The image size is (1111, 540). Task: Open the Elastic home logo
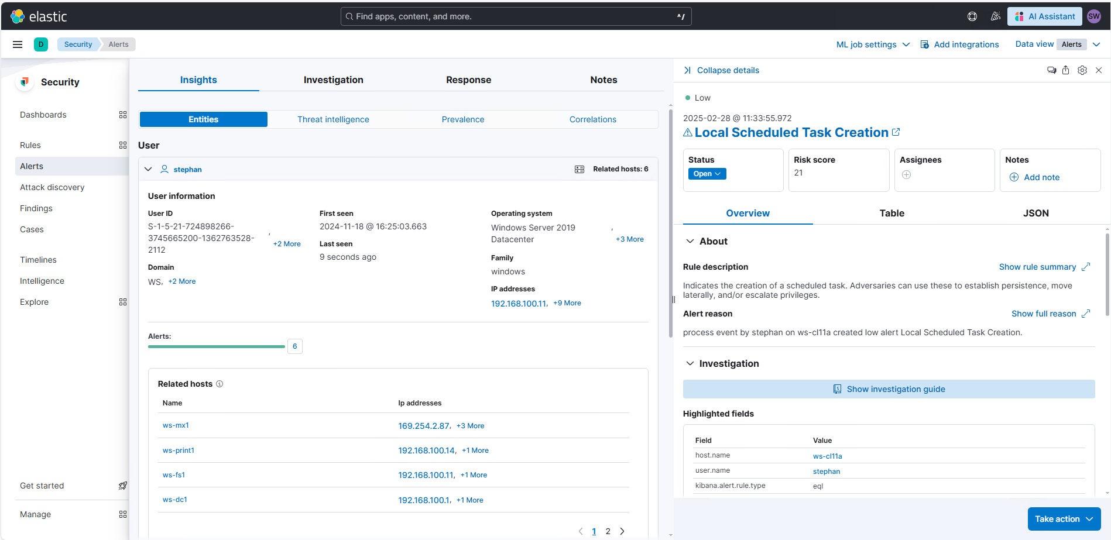click(39, 16)
